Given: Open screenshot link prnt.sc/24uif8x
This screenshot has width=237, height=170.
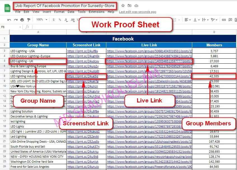Looking at the screenshot, I should (83, 51).
